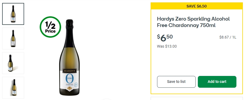Click the black foil top of bottle
The width and height of the screenshot is (245, 100).
click(69, 24)
